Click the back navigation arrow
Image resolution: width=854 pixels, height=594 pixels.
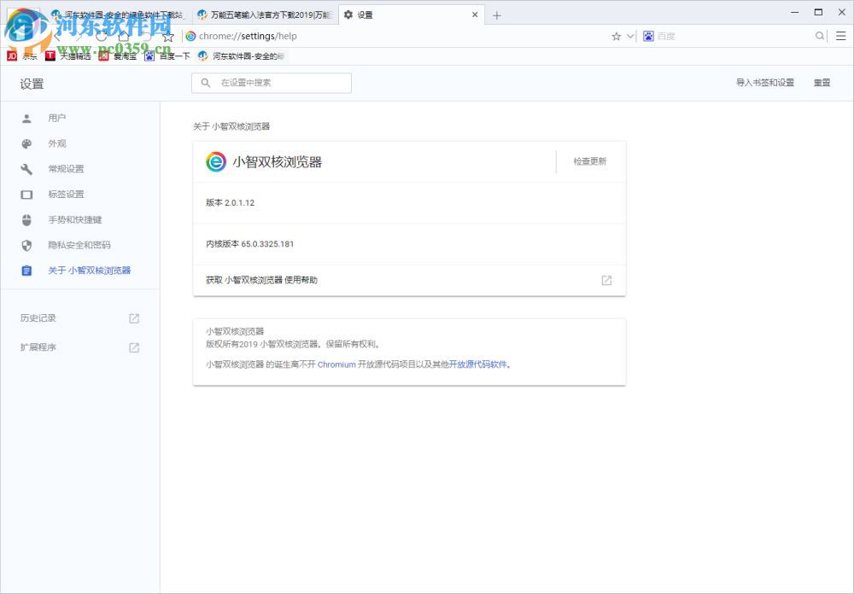tap(56, 36)
